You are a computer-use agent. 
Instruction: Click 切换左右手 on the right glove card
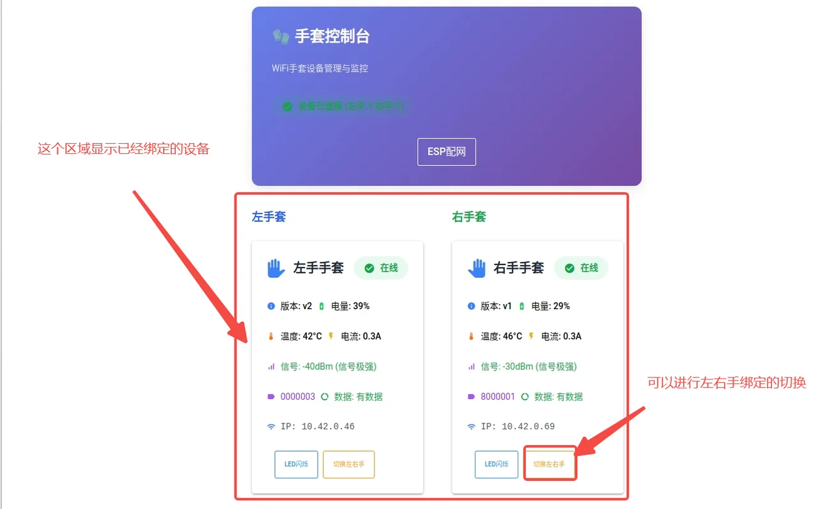tap(549, 464)
